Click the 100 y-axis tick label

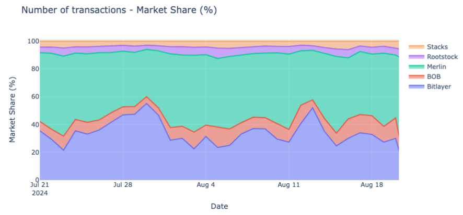click(x=33, y=42)
